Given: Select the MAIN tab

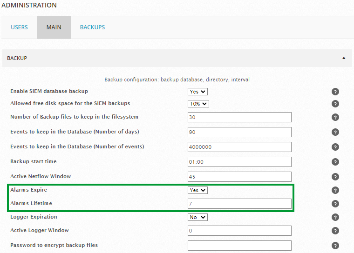Looking at the screenshot, I should [54, 27].
